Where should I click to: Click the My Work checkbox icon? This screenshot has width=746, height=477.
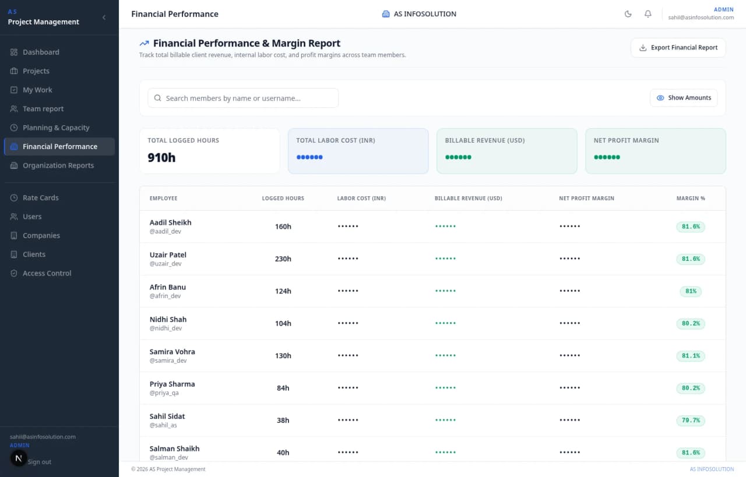coord(14,90)
